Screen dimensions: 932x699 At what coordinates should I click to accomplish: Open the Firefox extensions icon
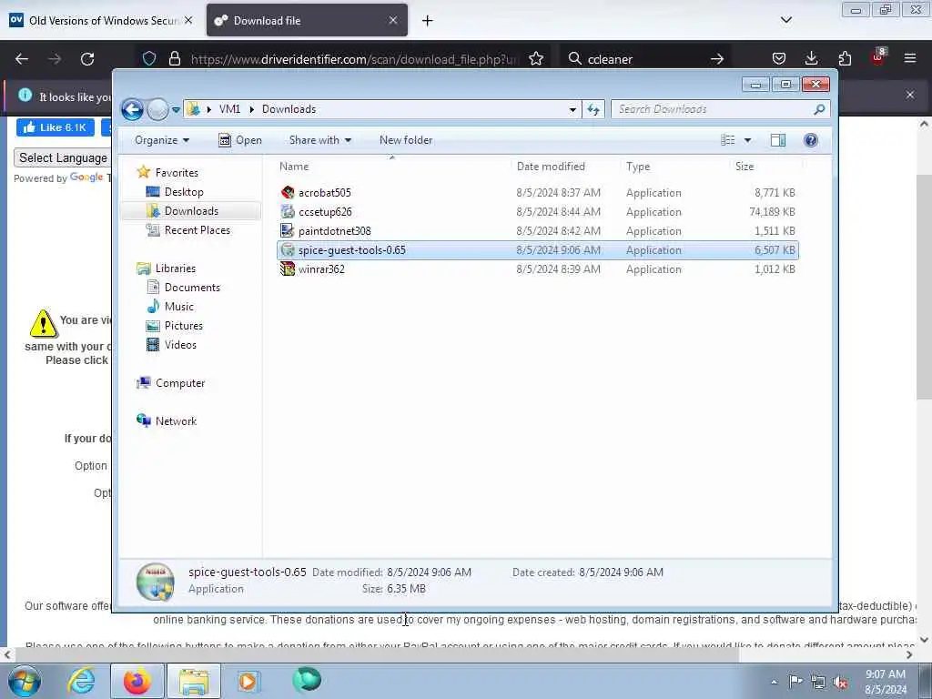pyautogui.click(x=845, y=58)
